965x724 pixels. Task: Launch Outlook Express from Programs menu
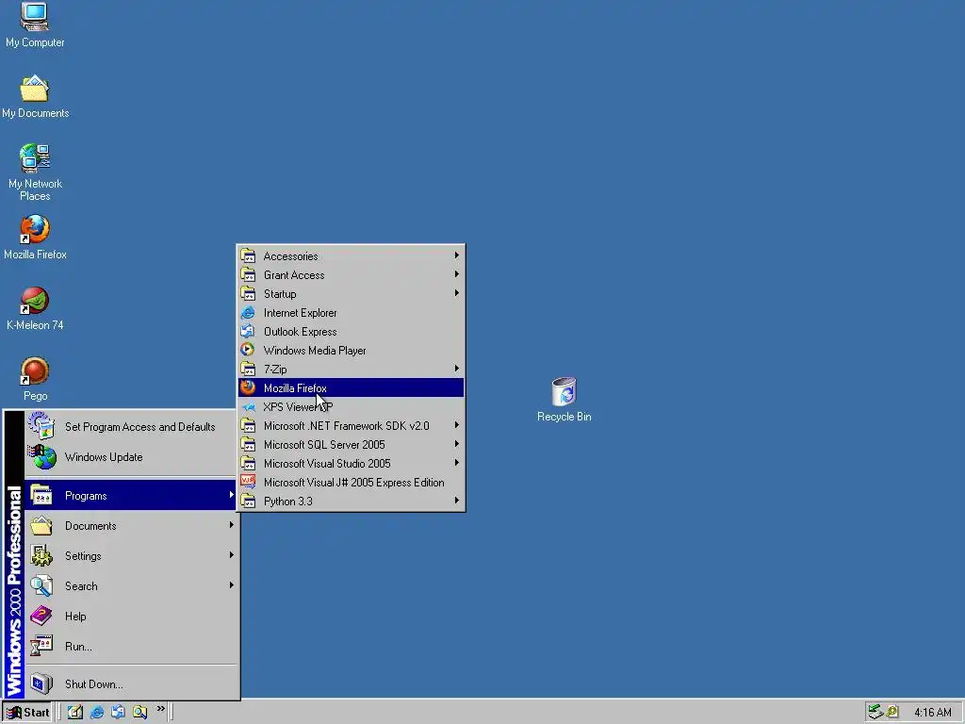coord(351,331)
